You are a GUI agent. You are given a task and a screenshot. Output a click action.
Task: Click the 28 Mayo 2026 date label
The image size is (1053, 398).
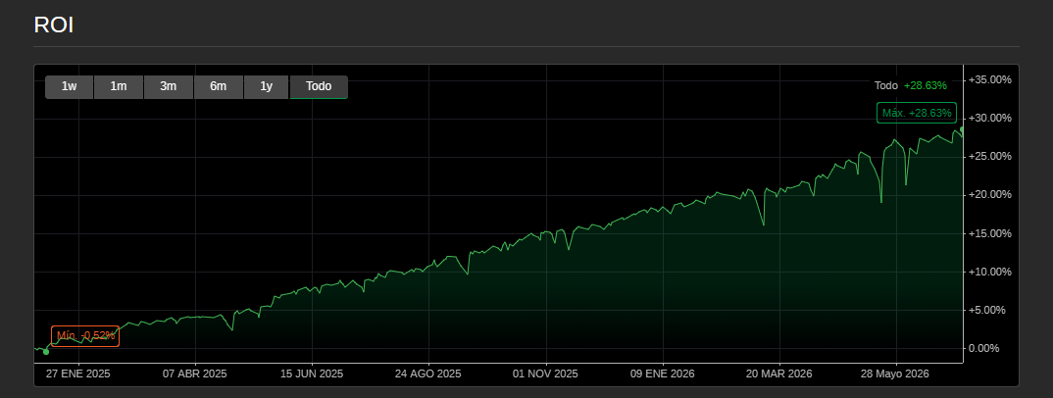tap(896, 373)
